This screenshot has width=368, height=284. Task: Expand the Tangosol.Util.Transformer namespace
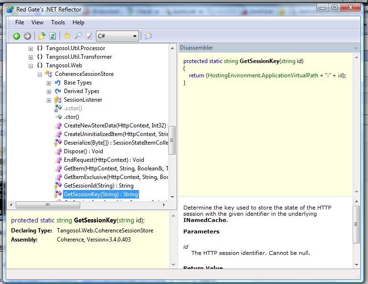pyautogui.click(x=31, y=57)
